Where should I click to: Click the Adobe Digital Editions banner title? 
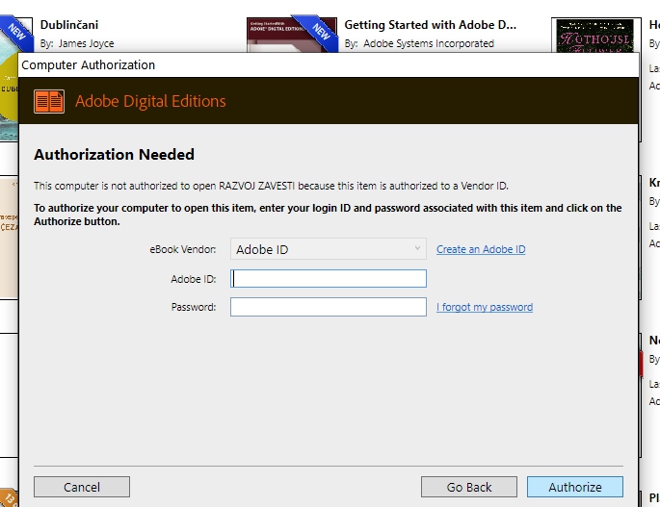(x=150, y=101)
